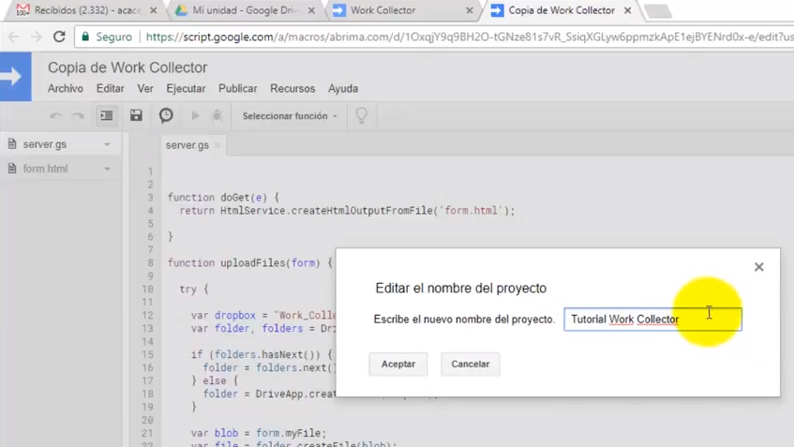
Task: Open a new browser tab
Action: pos(658,10)
